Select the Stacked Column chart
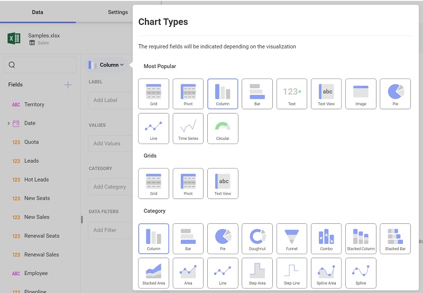This screenshot has width=423, height=293. click(361, 239)
